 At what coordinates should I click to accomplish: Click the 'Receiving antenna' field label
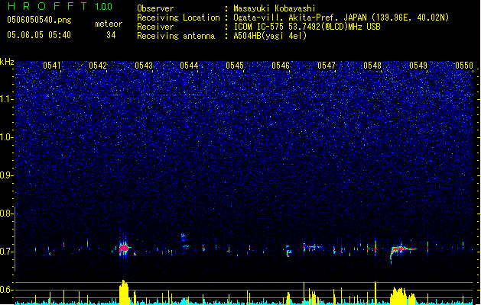pyautogui.click(x=176, y=36)
